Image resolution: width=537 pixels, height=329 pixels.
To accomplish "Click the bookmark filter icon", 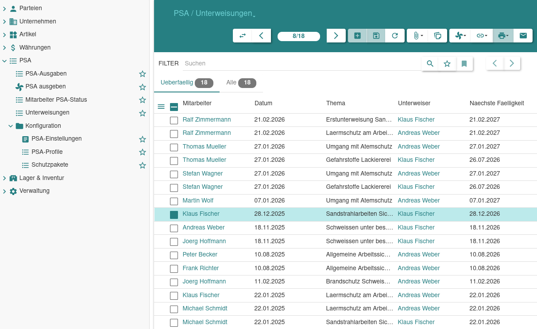I will click(x=464, y=64).
